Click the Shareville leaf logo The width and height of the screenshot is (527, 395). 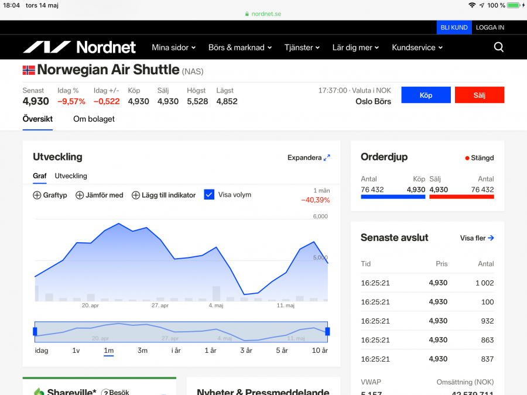39,391
